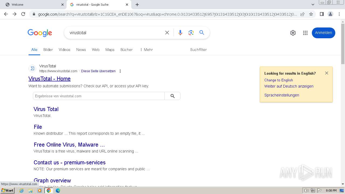Screen dimensions: 345x194
Task: Open Free Online Virus, Malware sitelink
Action: [69, 145]
